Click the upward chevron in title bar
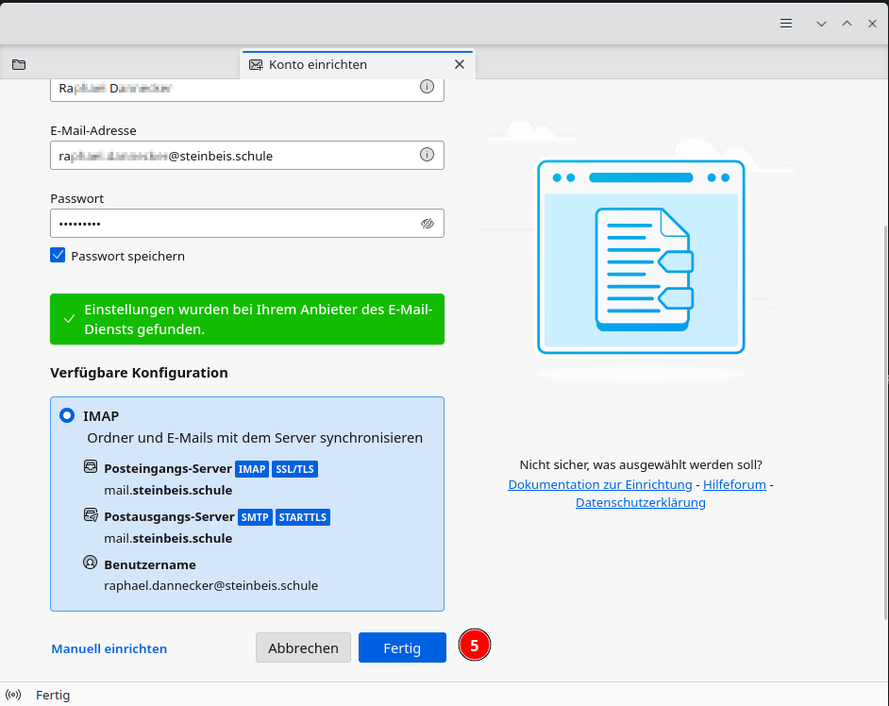 tap(847, 23)
